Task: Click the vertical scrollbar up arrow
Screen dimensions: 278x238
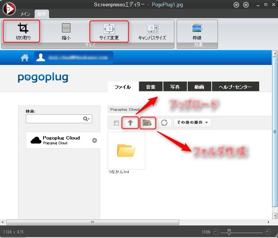Action: 275,54
